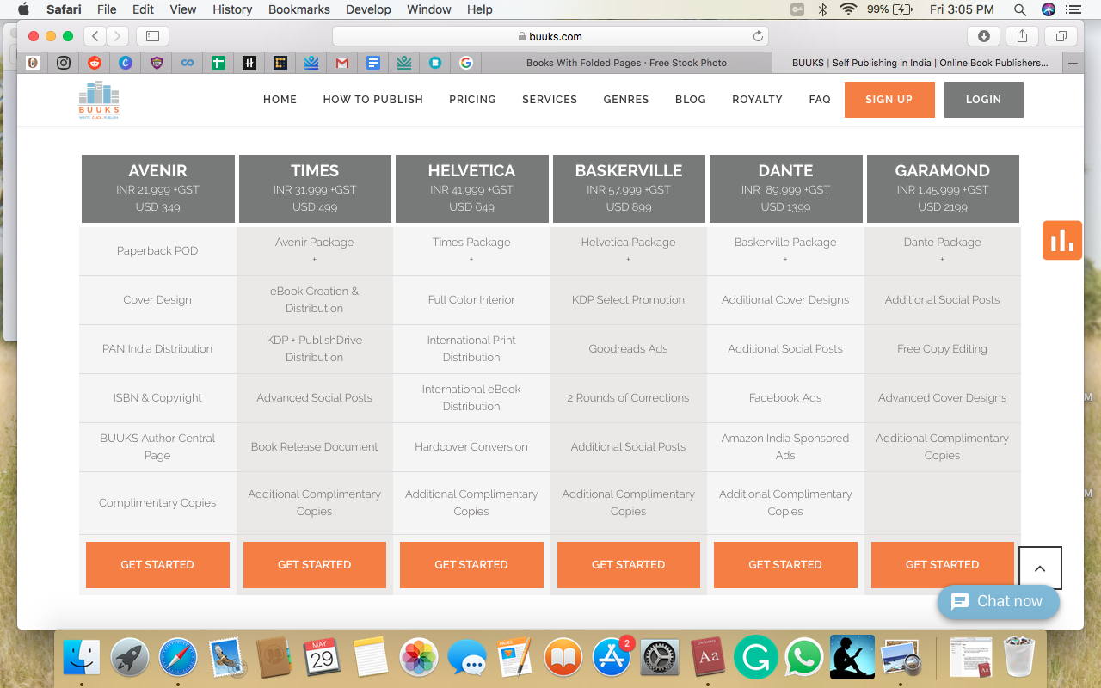
Task: Open the Bookmarks menu
Action: 298,9
